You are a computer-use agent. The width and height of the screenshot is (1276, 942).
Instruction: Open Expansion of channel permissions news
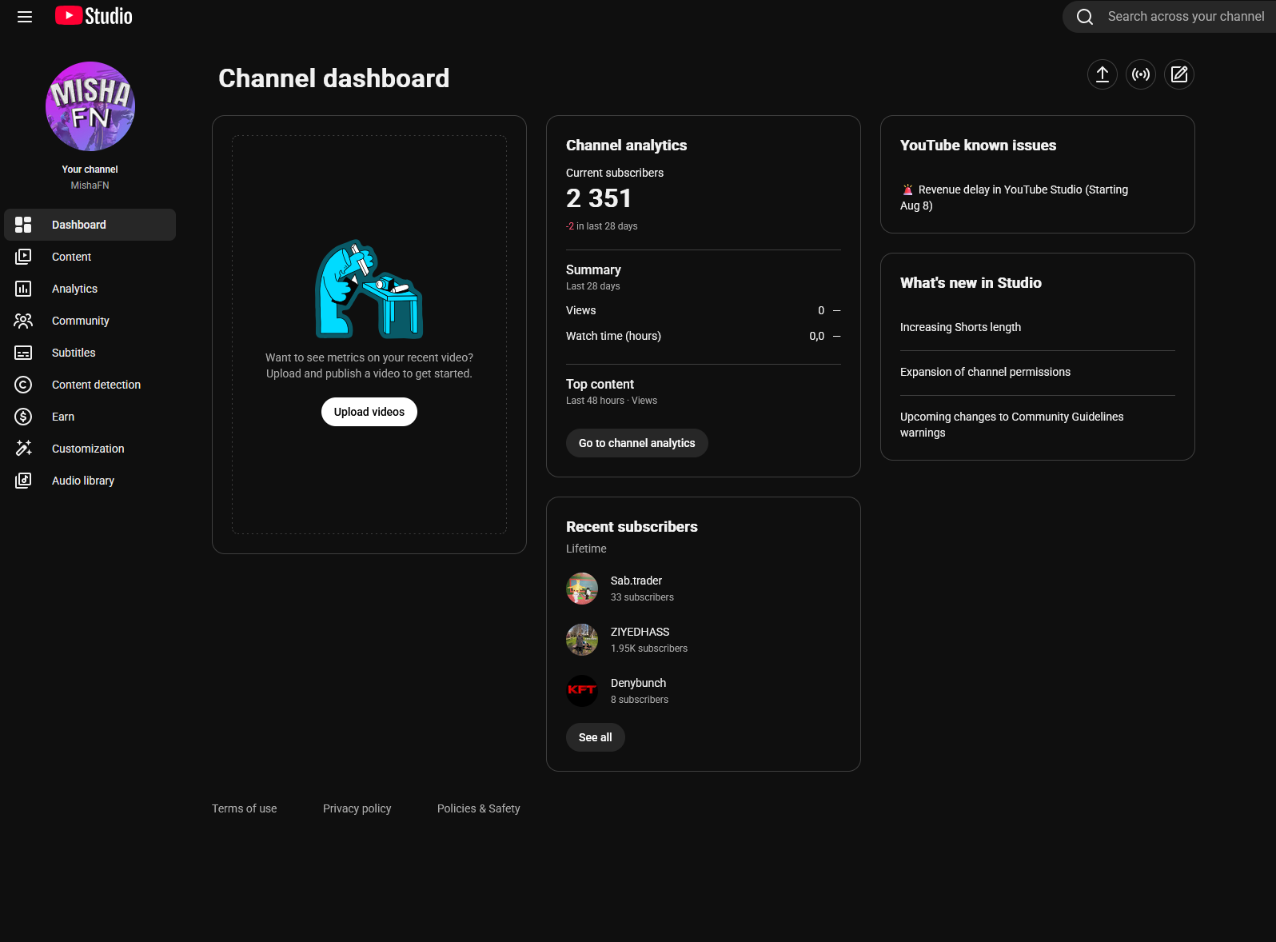(x=985, y=372)
